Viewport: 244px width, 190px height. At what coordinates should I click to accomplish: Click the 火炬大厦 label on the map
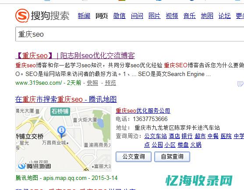tap(88, 120)
